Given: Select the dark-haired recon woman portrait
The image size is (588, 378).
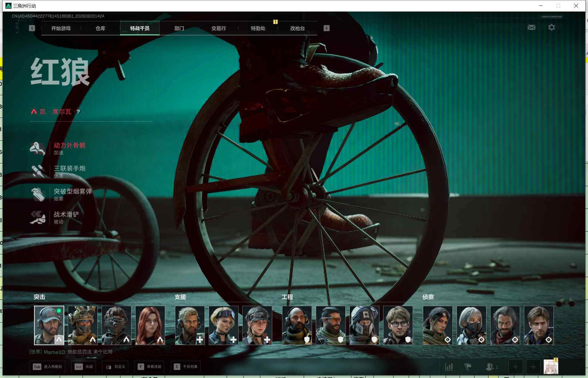Looking at the screenshot, I should (x=438, y=325).
